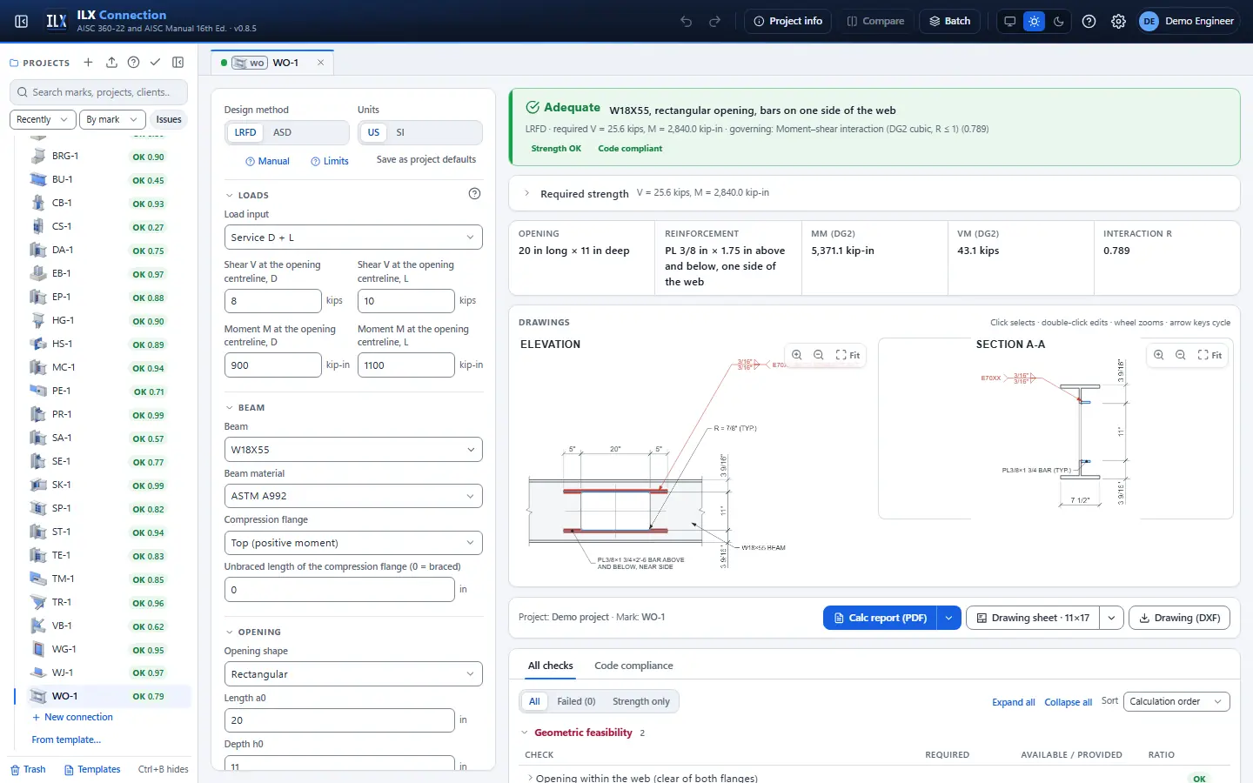Open Opening shape Rectangular dropdown
The height and width of the screenshot is (783, 1253).
click(x=353, y=674)
